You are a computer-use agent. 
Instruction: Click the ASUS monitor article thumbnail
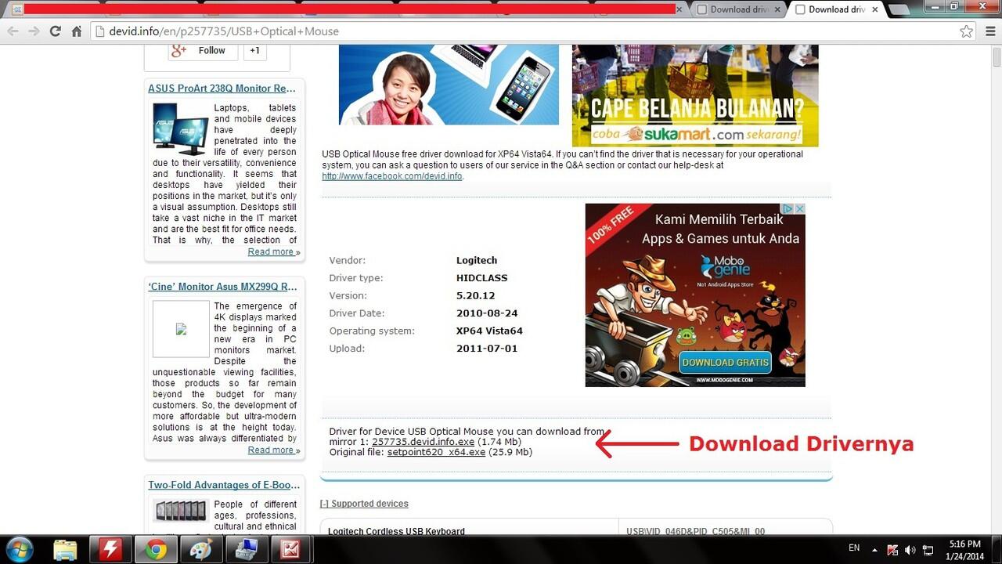tap(180, 128)
